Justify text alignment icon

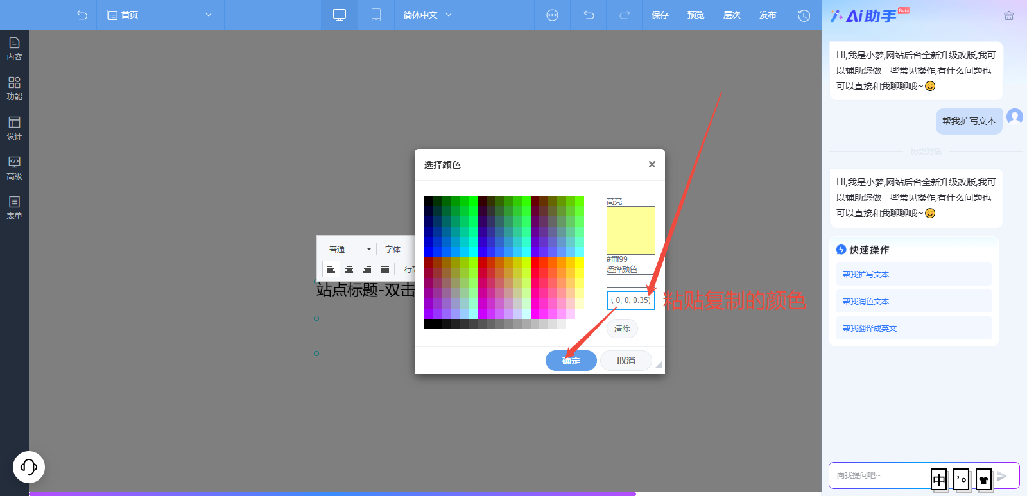point(385,269)
